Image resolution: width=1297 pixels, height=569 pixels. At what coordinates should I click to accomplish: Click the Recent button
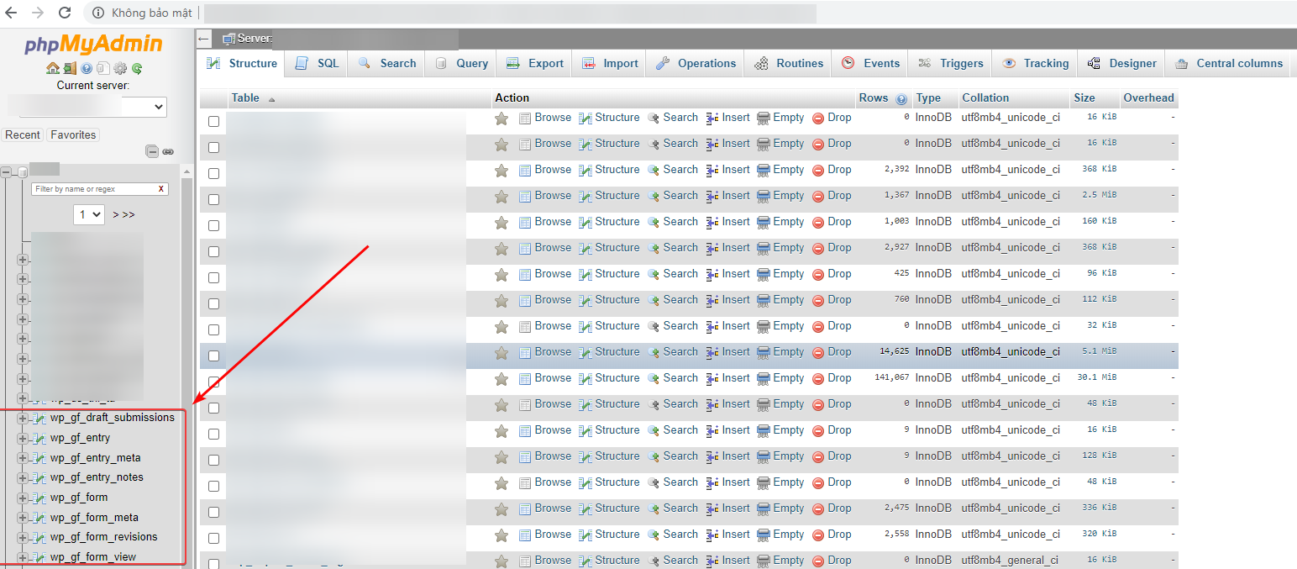(x=23, y=134)
